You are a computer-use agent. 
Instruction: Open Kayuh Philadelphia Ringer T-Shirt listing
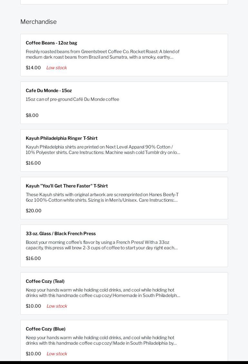tap(62, 138)
